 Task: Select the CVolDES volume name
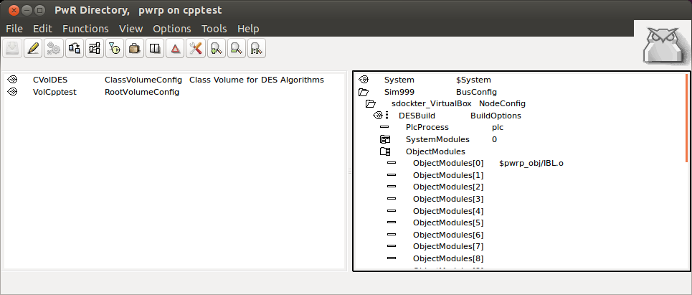click(x=50, y=80)
